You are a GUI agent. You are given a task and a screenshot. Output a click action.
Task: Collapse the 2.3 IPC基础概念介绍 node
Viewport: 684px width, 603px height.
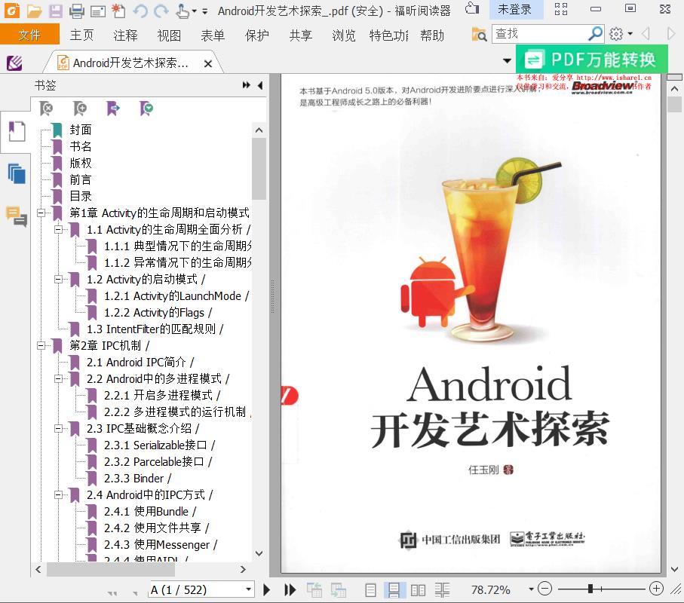[59, 428]
